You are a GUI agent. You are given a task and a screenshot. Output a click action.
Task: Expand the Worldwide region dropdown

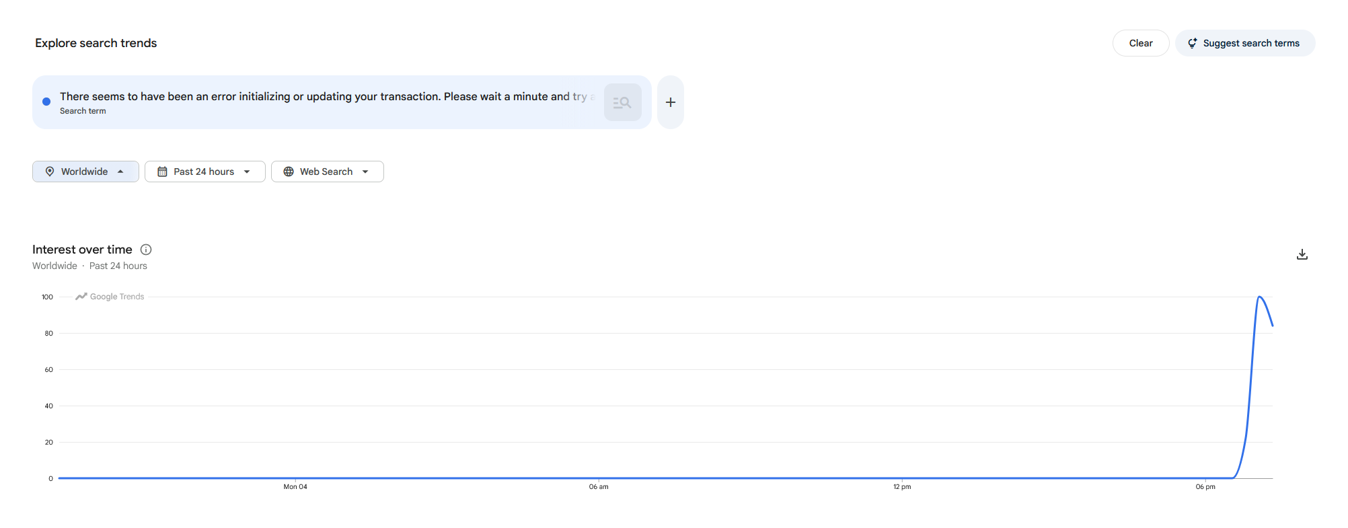pyautogui.click(x=85, y=172)
